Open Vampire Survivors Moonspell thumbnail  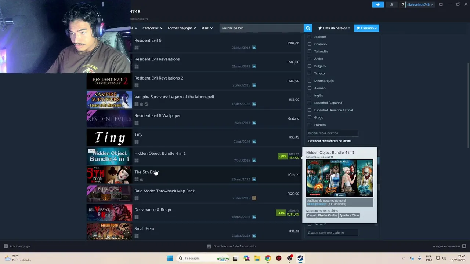tap(109, 100)
